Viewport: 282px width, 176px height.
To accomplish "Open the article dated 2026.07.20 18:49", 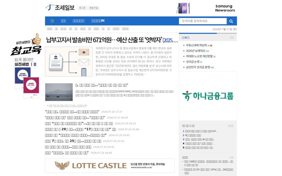I will pos(67,153).
